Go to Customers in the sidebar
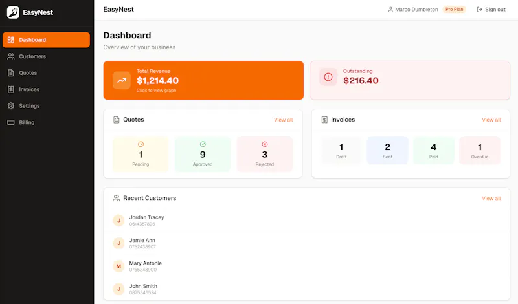 (x=46, y=56)
